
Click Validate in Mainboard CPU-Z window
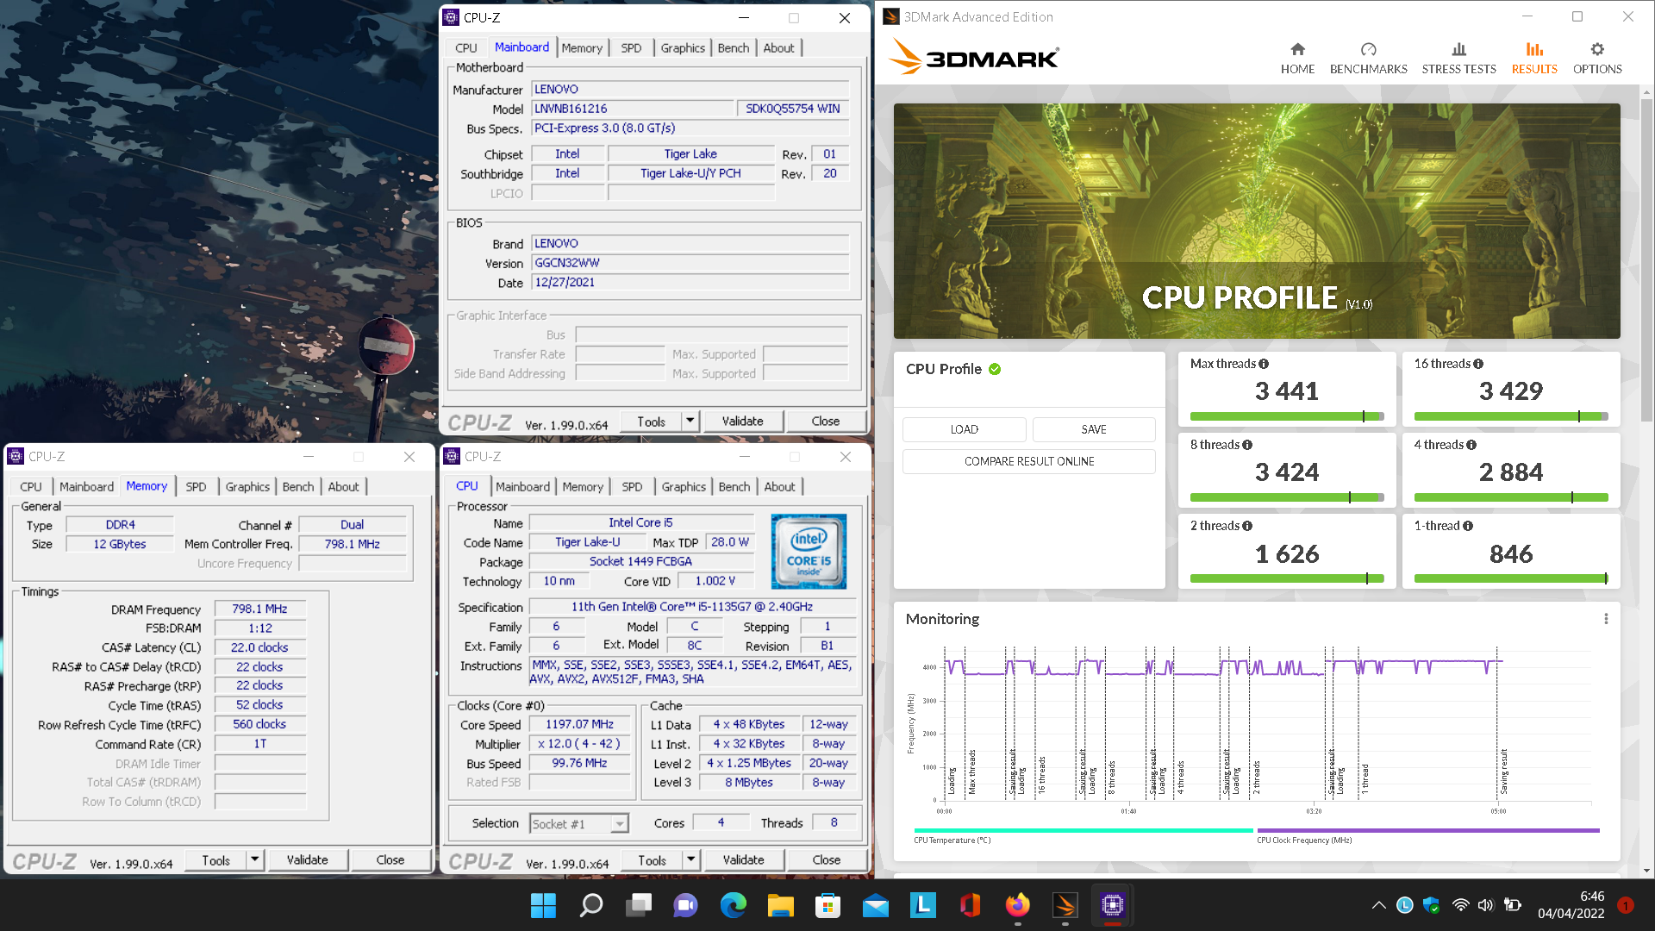point(742,421)
